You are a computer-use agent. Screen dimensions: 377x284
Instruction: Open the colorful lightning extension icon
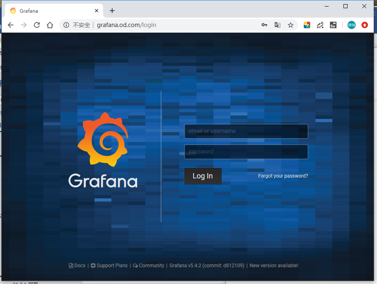(307, 25)
